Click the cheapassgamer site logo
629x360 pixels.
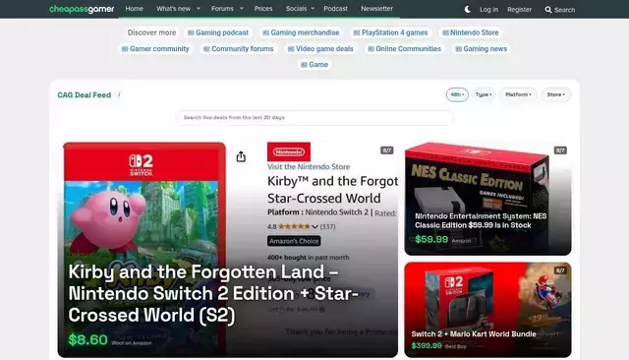click(82, 9)
